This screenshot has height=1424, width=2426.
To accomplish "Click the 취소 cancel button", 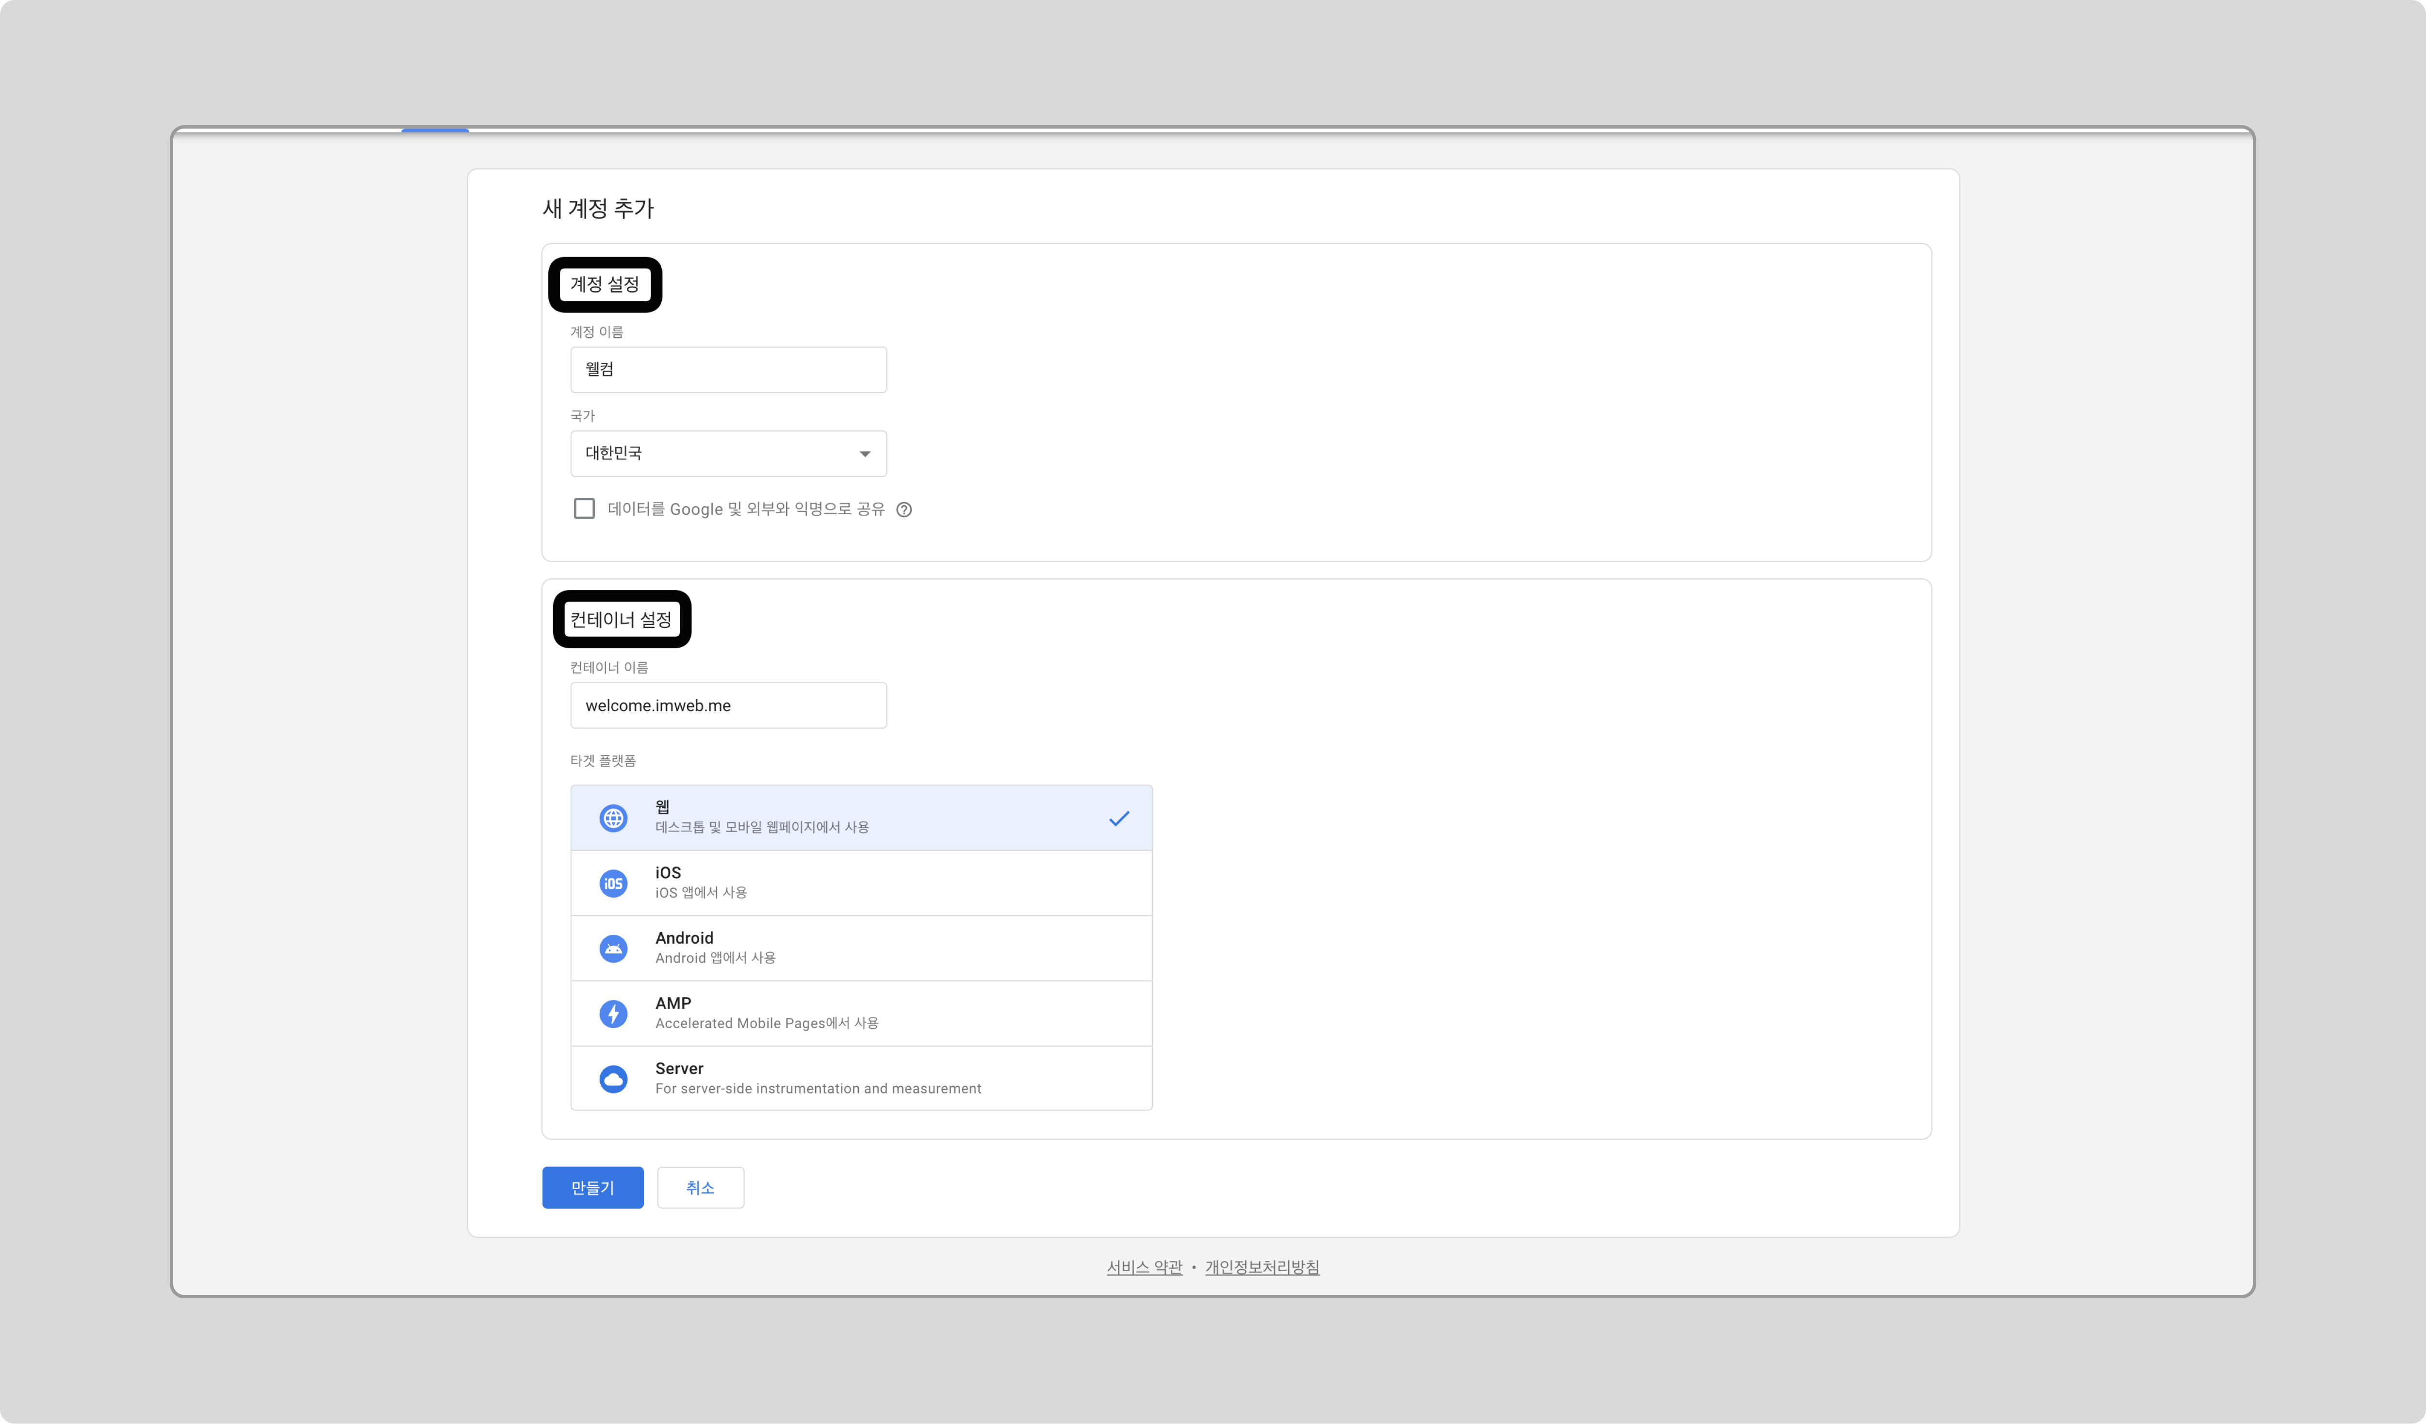I will 701,1187.
